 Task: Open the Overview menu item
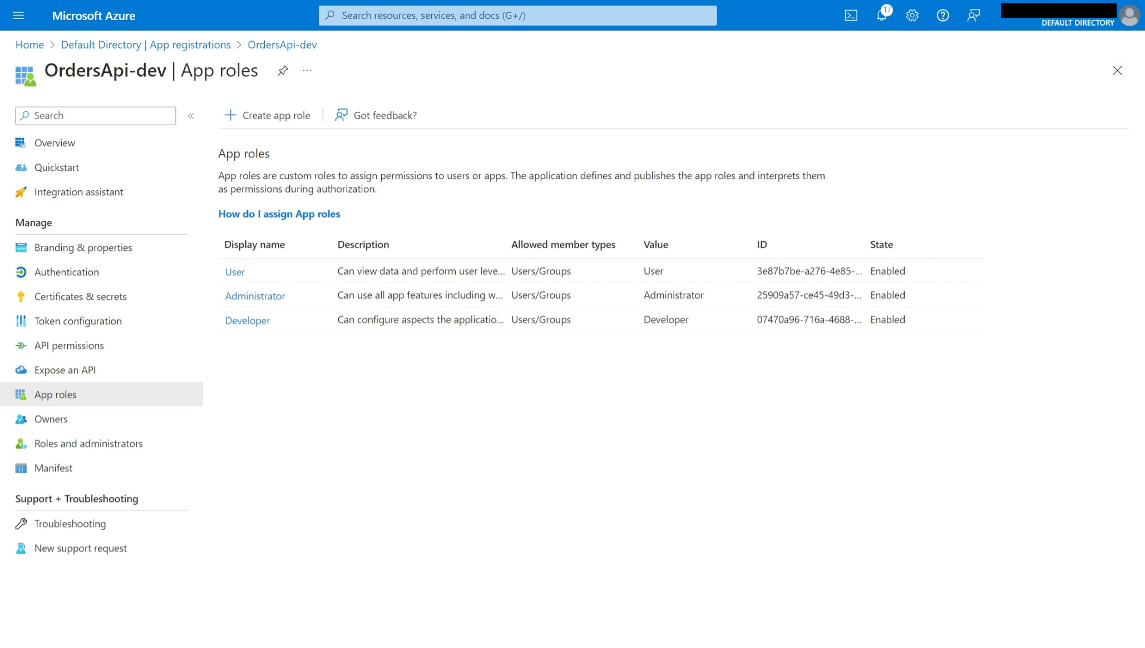tap(55, 143)
